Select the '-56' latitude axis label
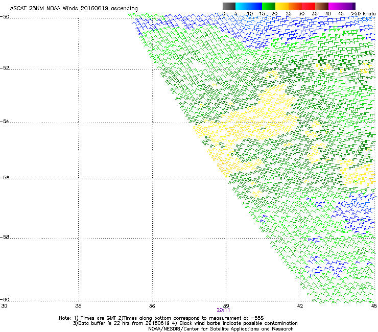The width and height of the screenshot is (378, 332). 5,177
